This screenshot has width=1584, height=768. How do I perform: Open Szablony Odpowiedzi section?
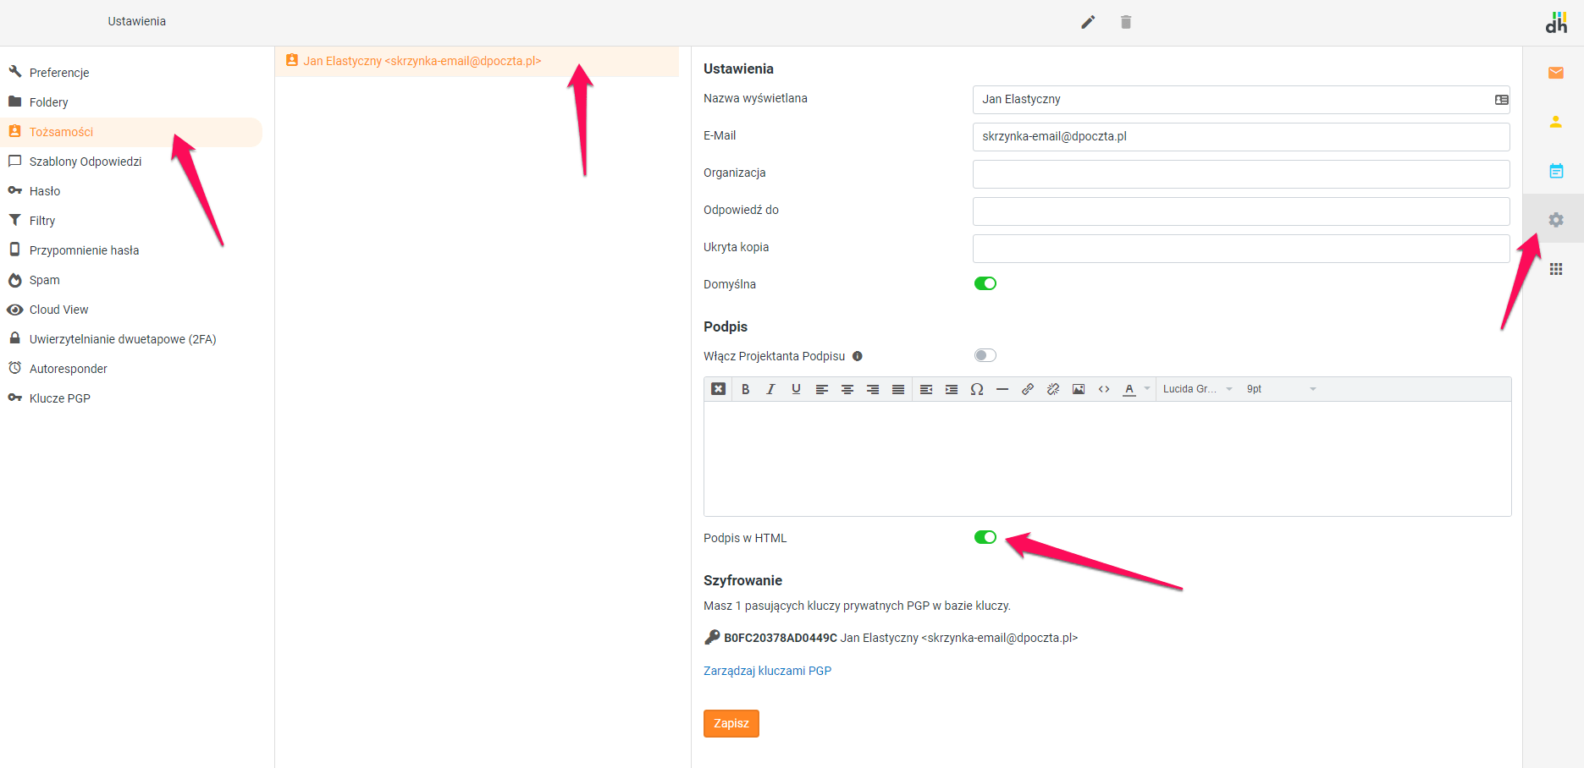(x=131, y=162)
